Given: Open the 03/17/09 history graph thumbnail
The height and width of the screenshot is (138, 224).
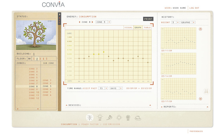Looking at the screenshot, I should click(x=179, y=89).
